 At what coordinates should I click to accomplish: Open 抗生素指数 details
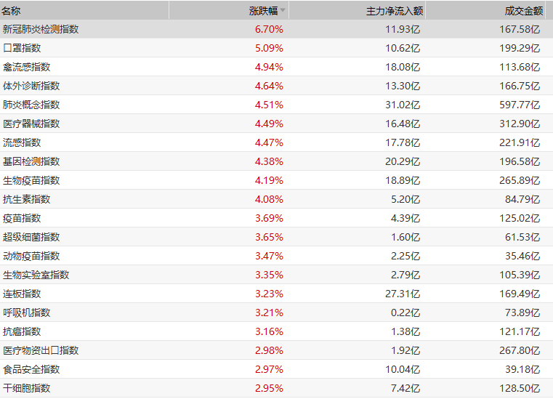point(26,200)
